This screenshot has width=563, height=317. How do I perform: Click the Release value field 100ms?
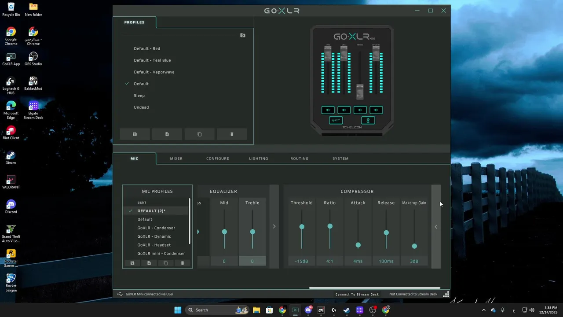[x=386, y=262]
